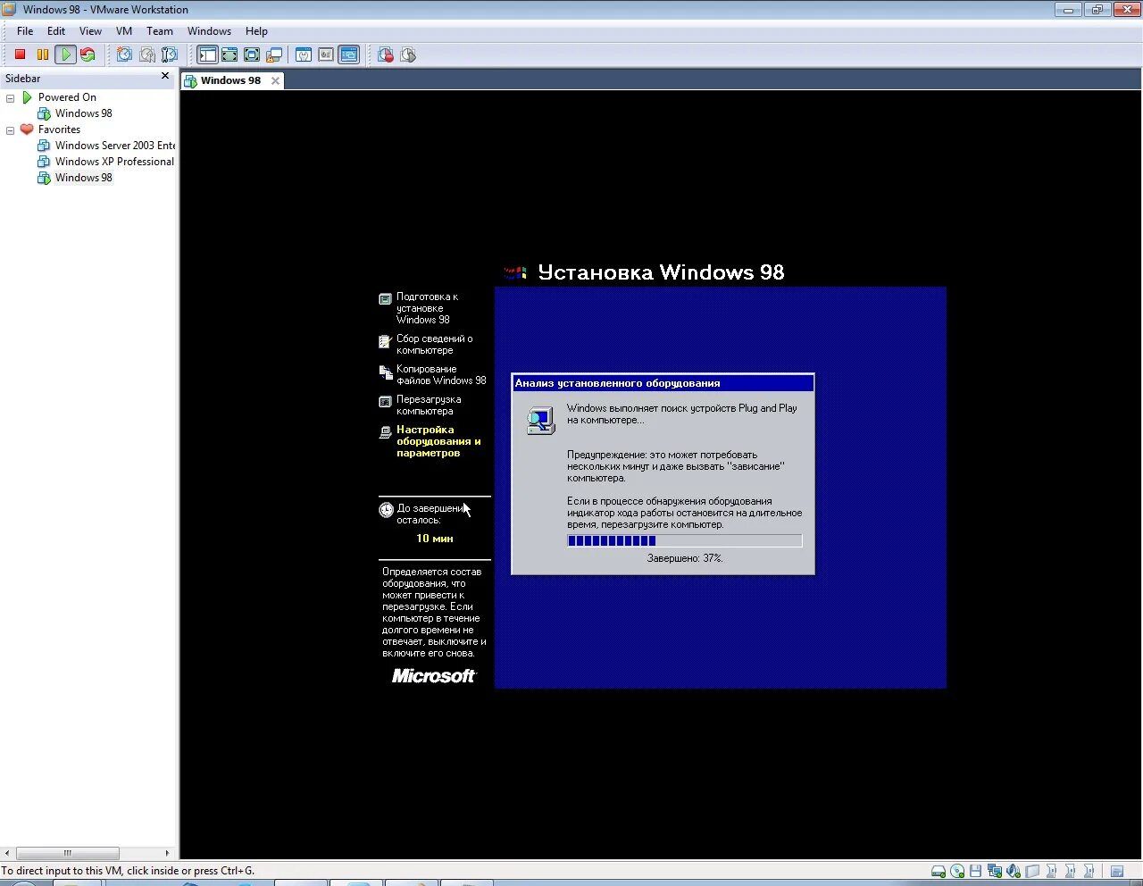Viewport: 1143px width, 886px height.
Task: Open the VM menu
Action: tap(123, 30)
